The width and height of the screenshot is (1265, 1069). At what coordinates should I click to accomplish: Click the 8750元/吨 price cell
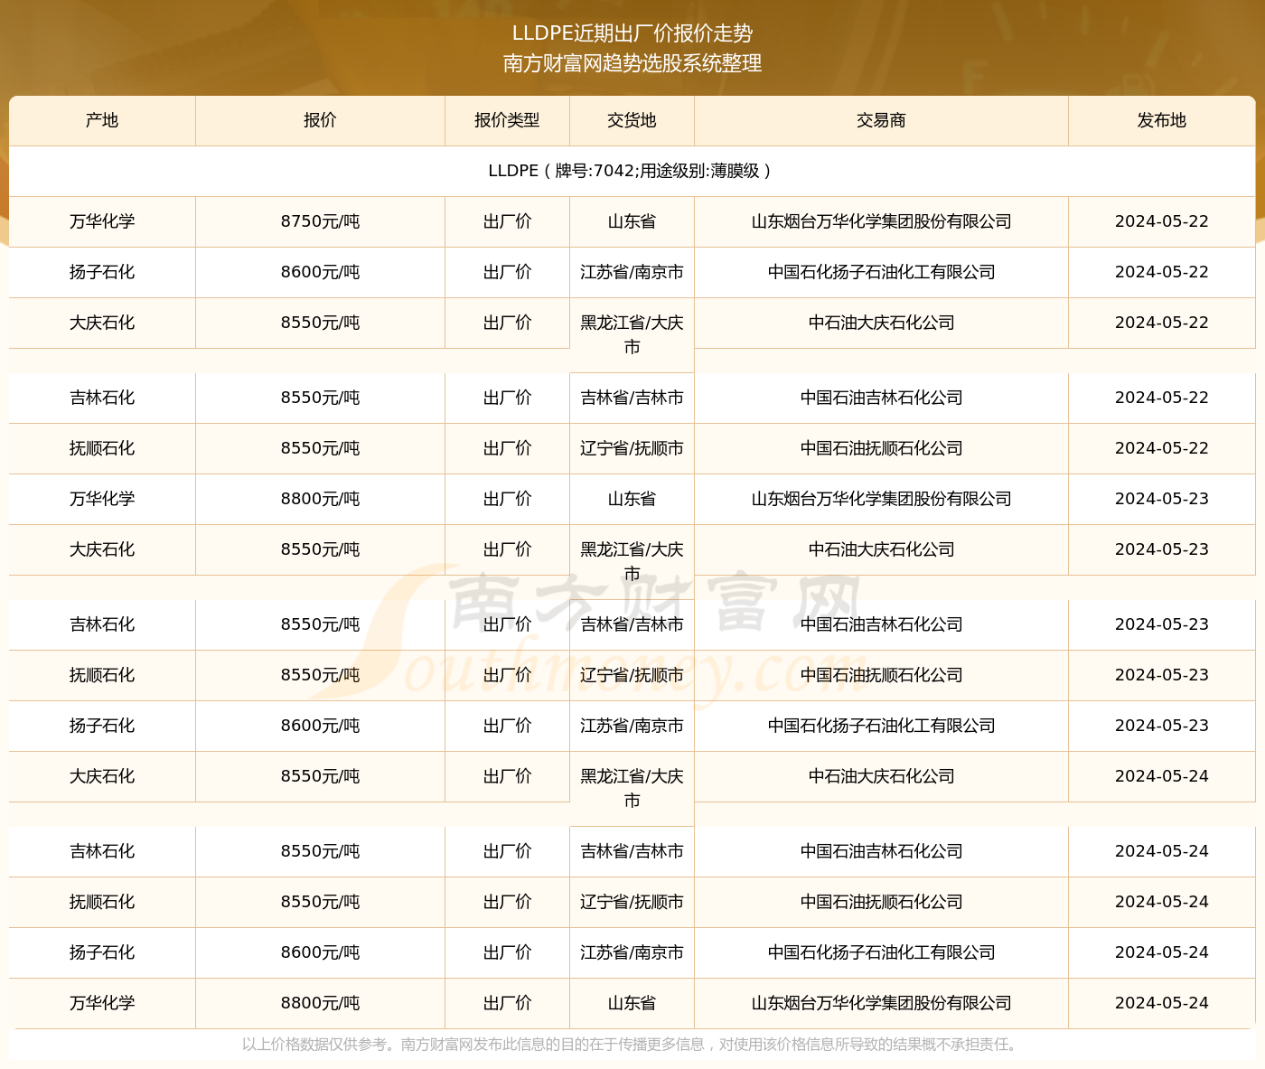tap(320, 221)
